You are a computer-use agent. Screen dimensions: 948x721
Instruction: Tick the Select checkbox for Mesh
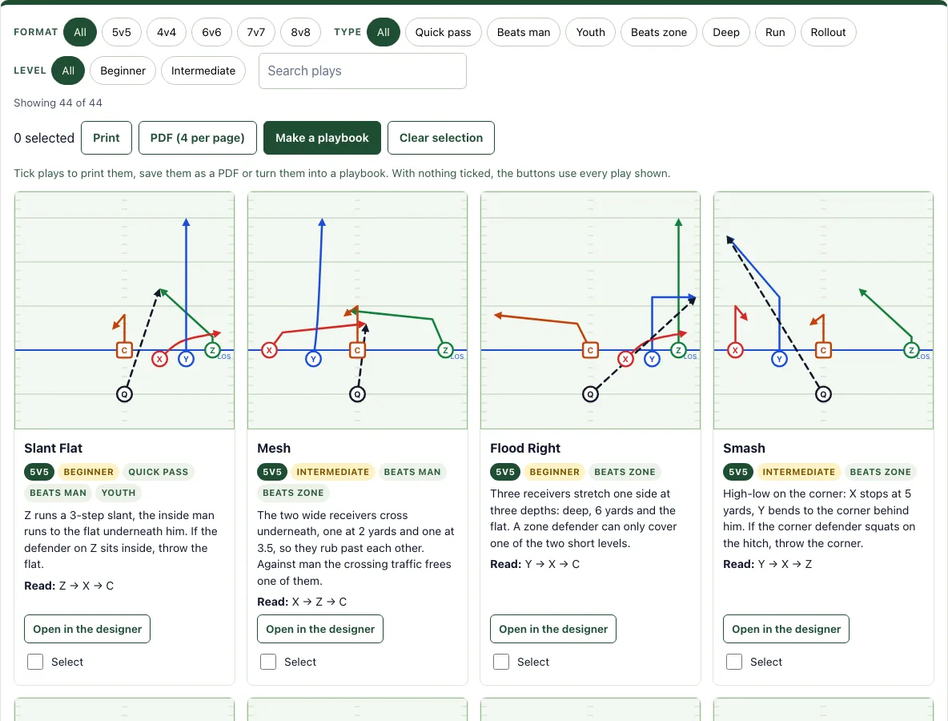(x=268, y=662)
